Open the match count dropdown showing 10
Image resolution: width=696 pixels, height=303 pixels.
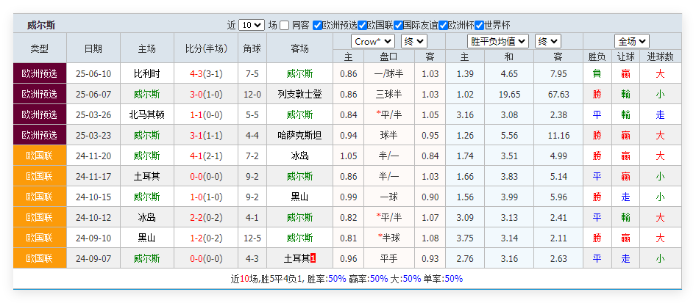[252, 25]
